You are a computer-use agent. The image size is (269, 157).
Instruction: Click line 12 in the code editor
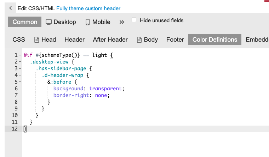tap(106, 129)
